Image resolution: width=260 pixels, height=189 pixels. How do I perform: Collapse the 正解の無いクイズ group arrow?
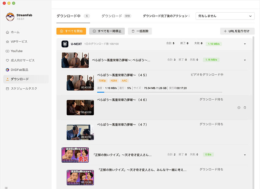pos(245,155)
